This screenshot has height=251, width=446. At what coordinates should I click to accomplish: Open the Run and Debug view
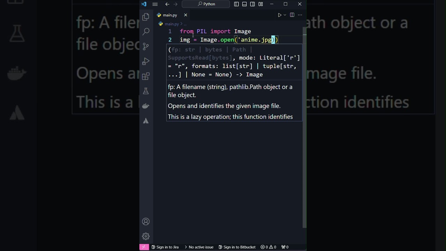146,61
